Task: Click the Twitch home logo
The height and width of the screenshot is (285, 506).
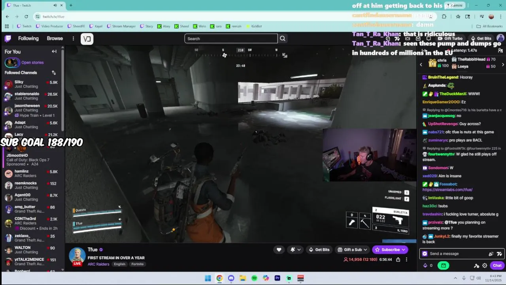Action: pyautogui.click(x=8, y=38)
